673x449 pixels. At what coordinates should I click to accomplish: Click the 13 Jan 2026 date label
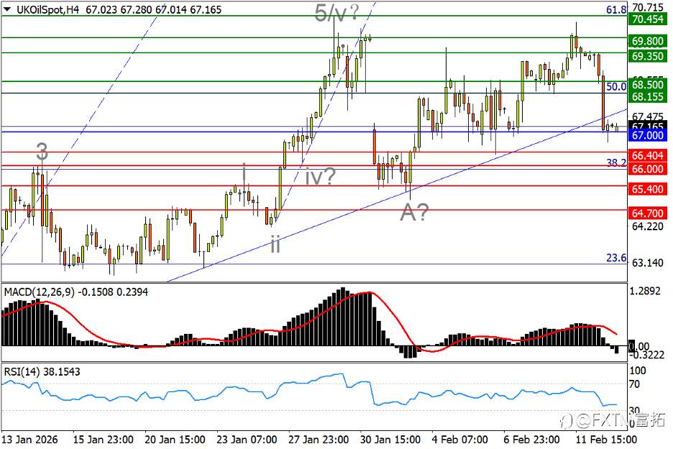tap(29, 440)
